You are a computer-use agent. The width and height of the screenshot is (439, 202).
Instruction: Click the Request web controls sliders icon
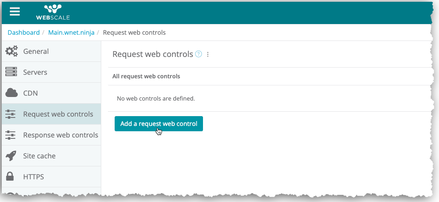point(11,114)
